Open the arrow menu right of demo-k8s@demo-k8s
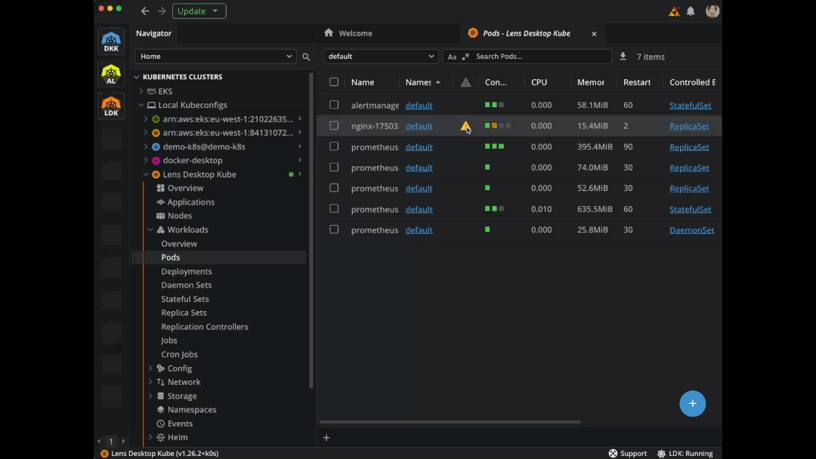Screen dimensions: 816x459 [300, 146]
